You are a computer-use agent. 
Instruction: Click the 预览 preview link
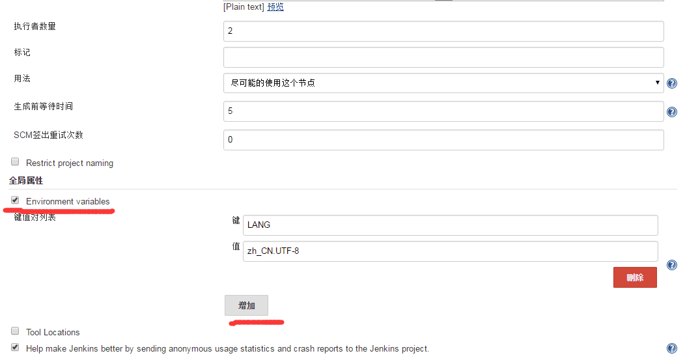275,7
